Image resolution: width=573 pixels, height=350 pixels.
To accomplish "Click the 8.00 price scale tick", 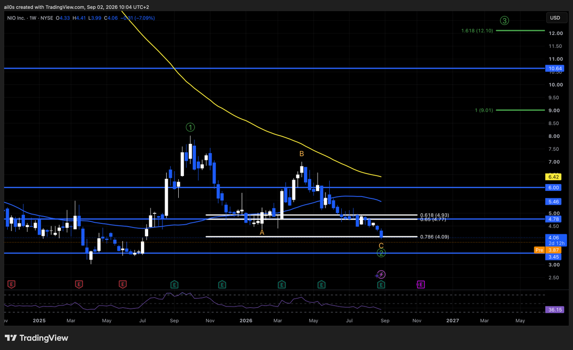I will (x=554, y=136).
